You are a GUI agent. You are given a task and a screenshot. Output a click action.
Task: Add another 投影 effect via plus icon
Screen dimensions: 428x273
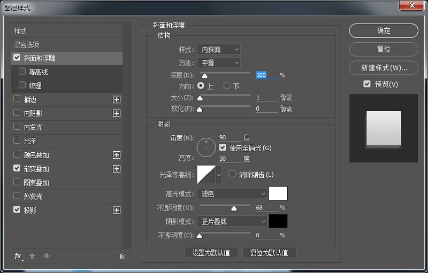[117, 210]
